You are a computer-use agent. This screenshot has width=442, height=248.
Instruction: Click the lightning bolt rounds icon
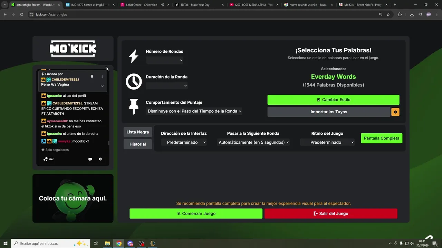click(x=134, y=56)
